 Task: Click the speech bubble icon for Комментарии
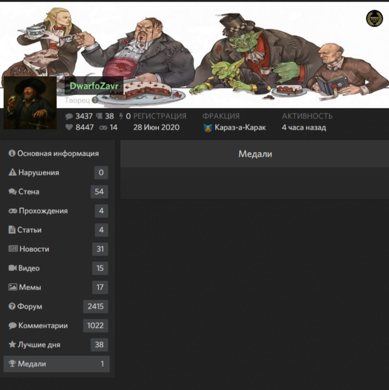(x=12, y=326)
